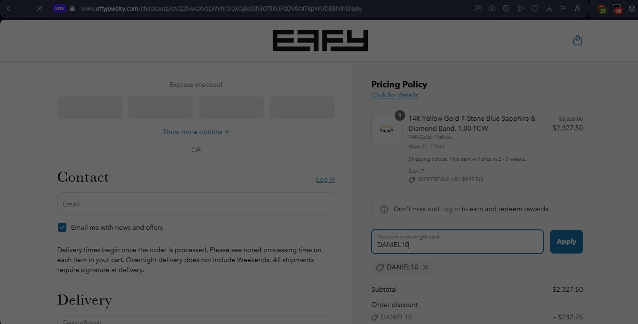The height and width of the screenshot is (324, 638).
Task: Stop page loading with X button
Action: pos(40,9)
